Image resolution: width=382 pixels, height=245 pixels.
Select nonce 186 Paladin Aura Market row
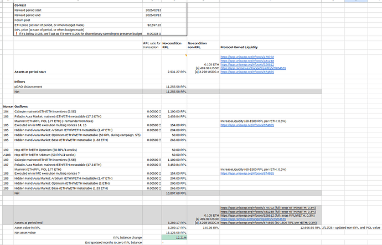pyautogui.click(x=78, y=116)
